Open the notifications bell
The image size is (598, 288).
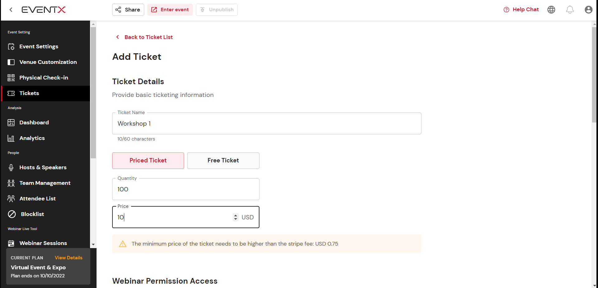(x=570, y=10)
